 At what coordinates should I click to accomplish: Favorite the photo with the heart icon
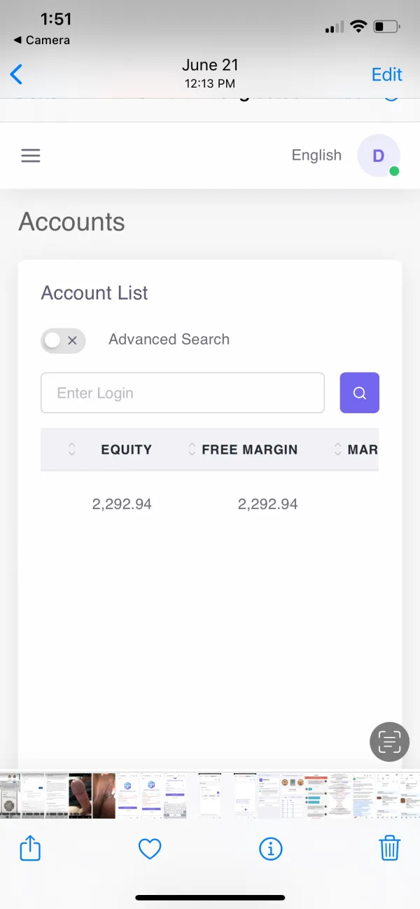(x=150, y=849)
